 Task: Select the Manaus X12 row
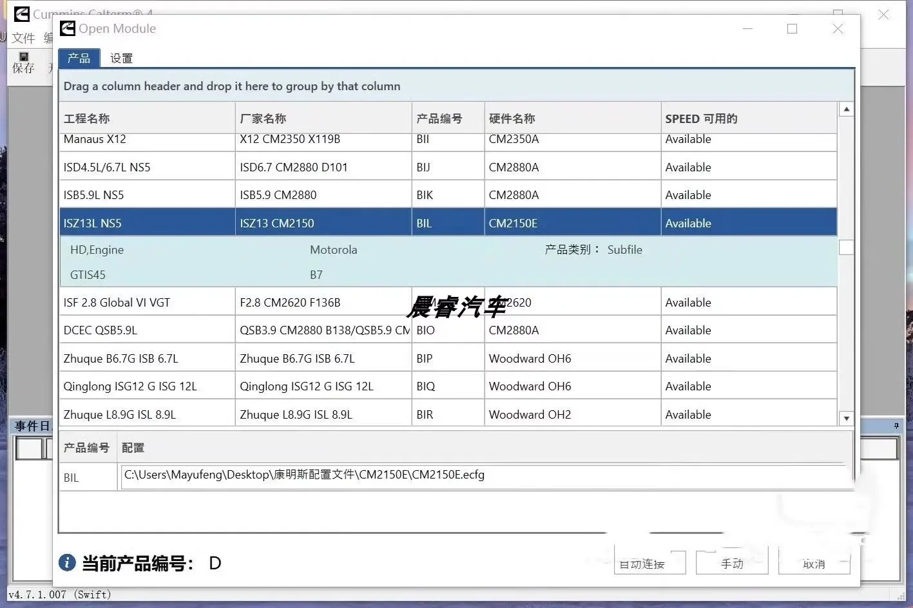[x=448, y=142]
